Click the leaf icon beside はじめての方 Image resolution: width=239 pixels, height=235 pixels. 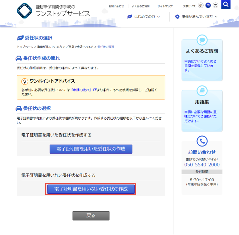coord(130,17)
